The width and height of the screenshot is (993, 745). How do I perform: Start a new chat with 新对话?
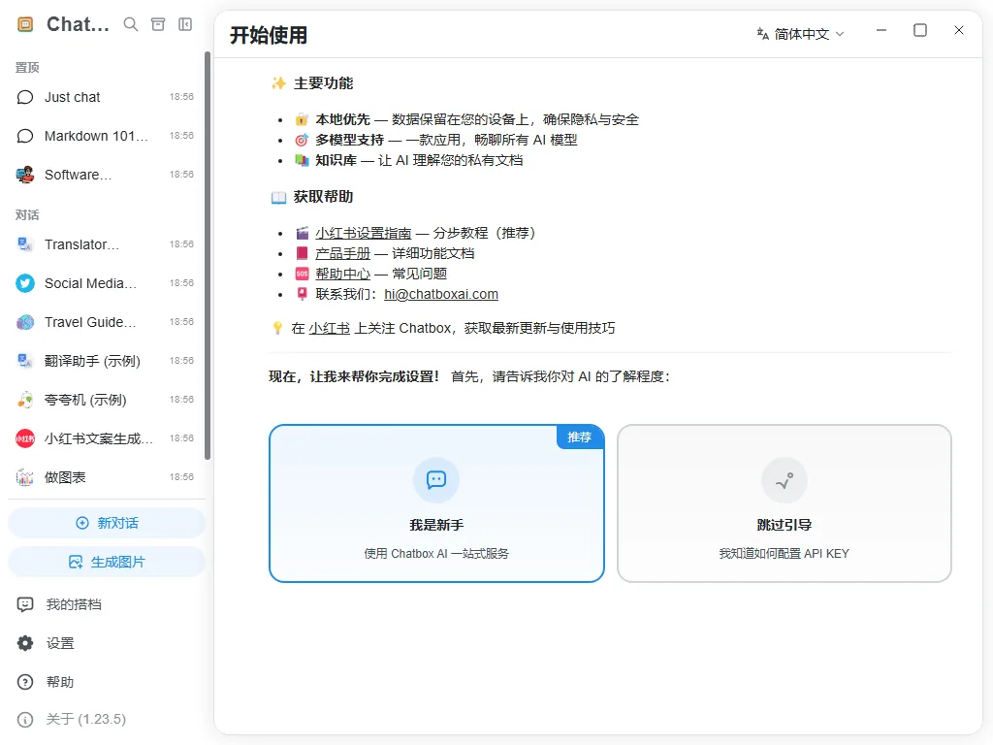pos(107,523)
